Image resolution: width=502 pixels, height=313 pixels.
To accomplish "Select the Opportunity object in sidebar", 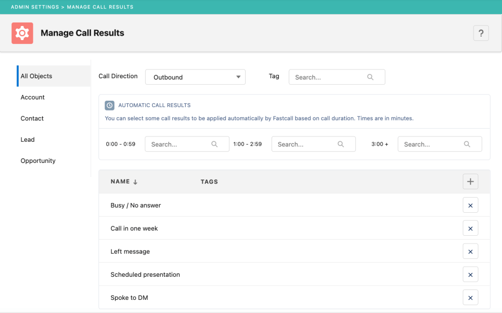I will [38, 160].
